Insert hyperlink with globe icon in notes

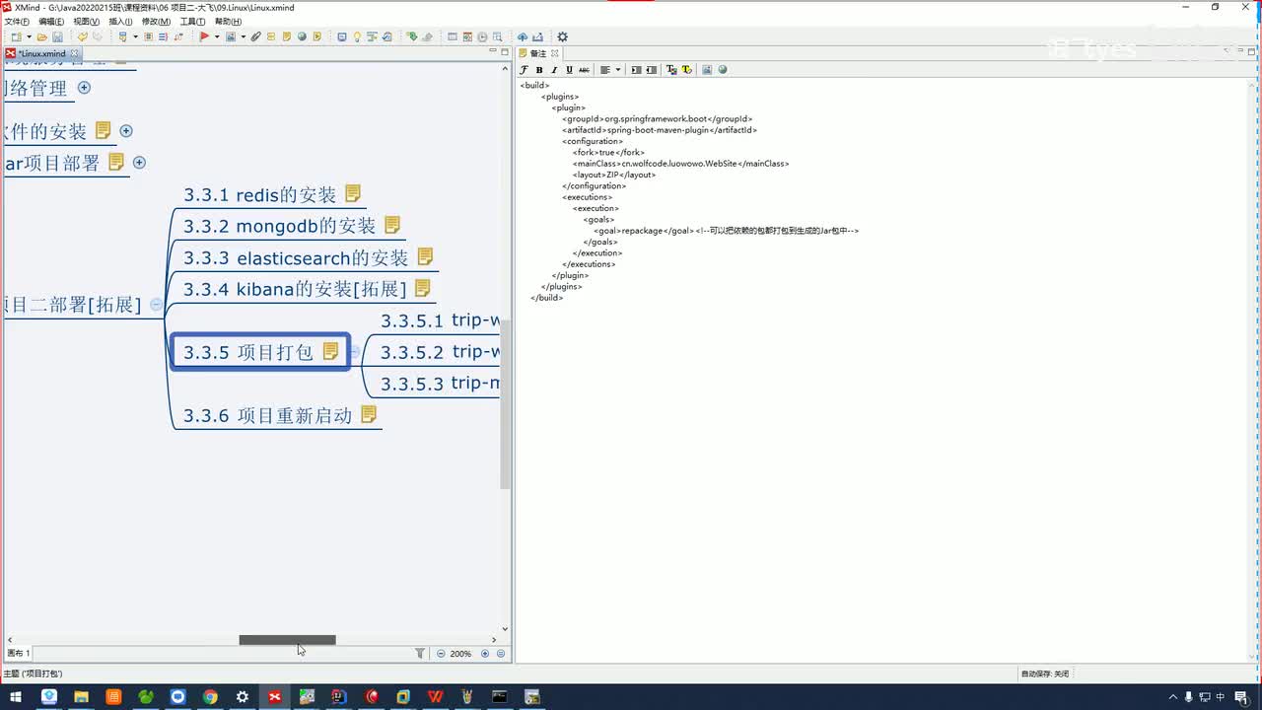point(723,70)
